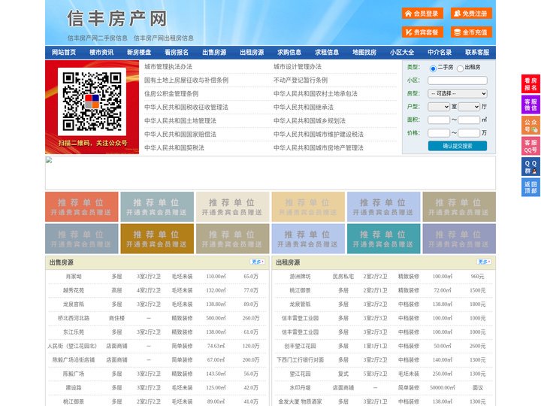Open the 不动产登记暂行条例 link
The width and height of the screenshot is (541, 406).
coord(301,80)
